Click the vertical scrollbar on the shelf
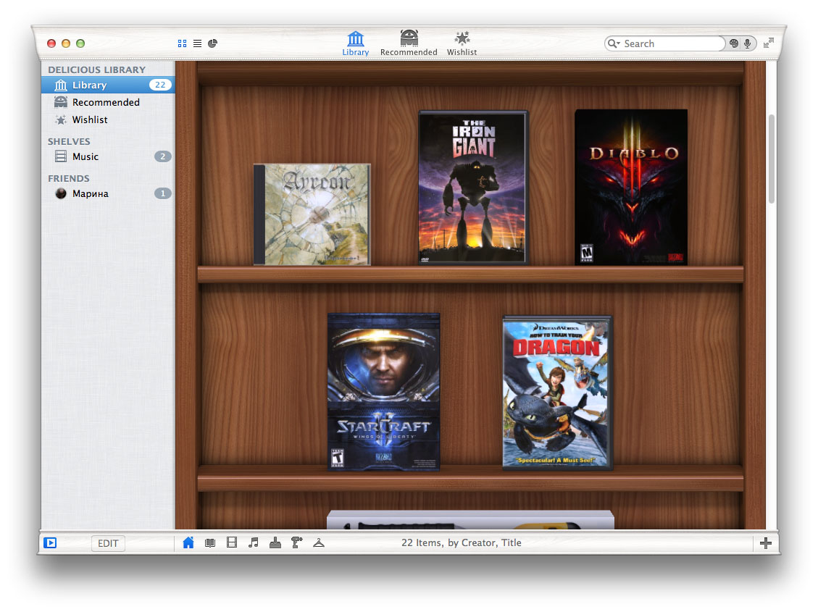This screenshot has width=818, height=612. click(771, 159)
